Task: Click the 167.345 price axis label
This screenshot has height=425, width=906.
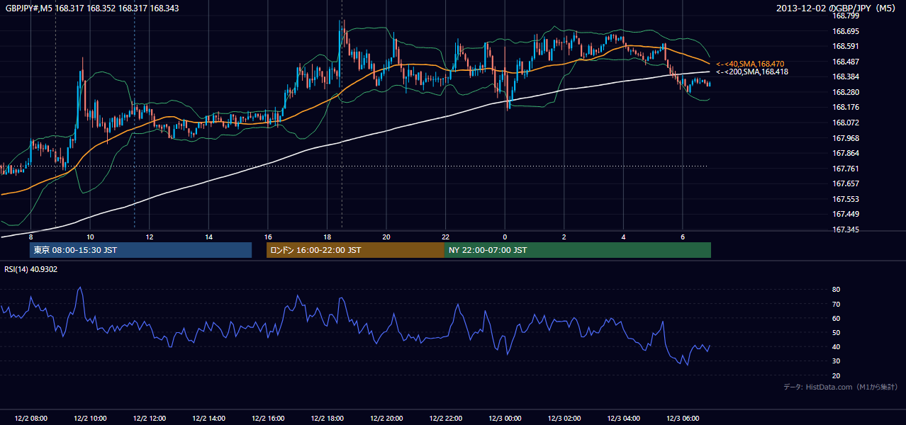Action: 845,229
